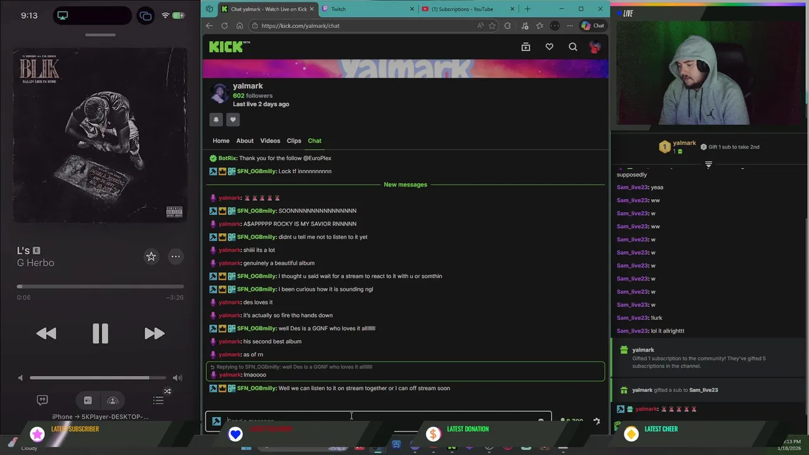Screen dimensions: 809x455
Task: Open the Kick user profile avatar menu
Action: [x=595, y=47]
